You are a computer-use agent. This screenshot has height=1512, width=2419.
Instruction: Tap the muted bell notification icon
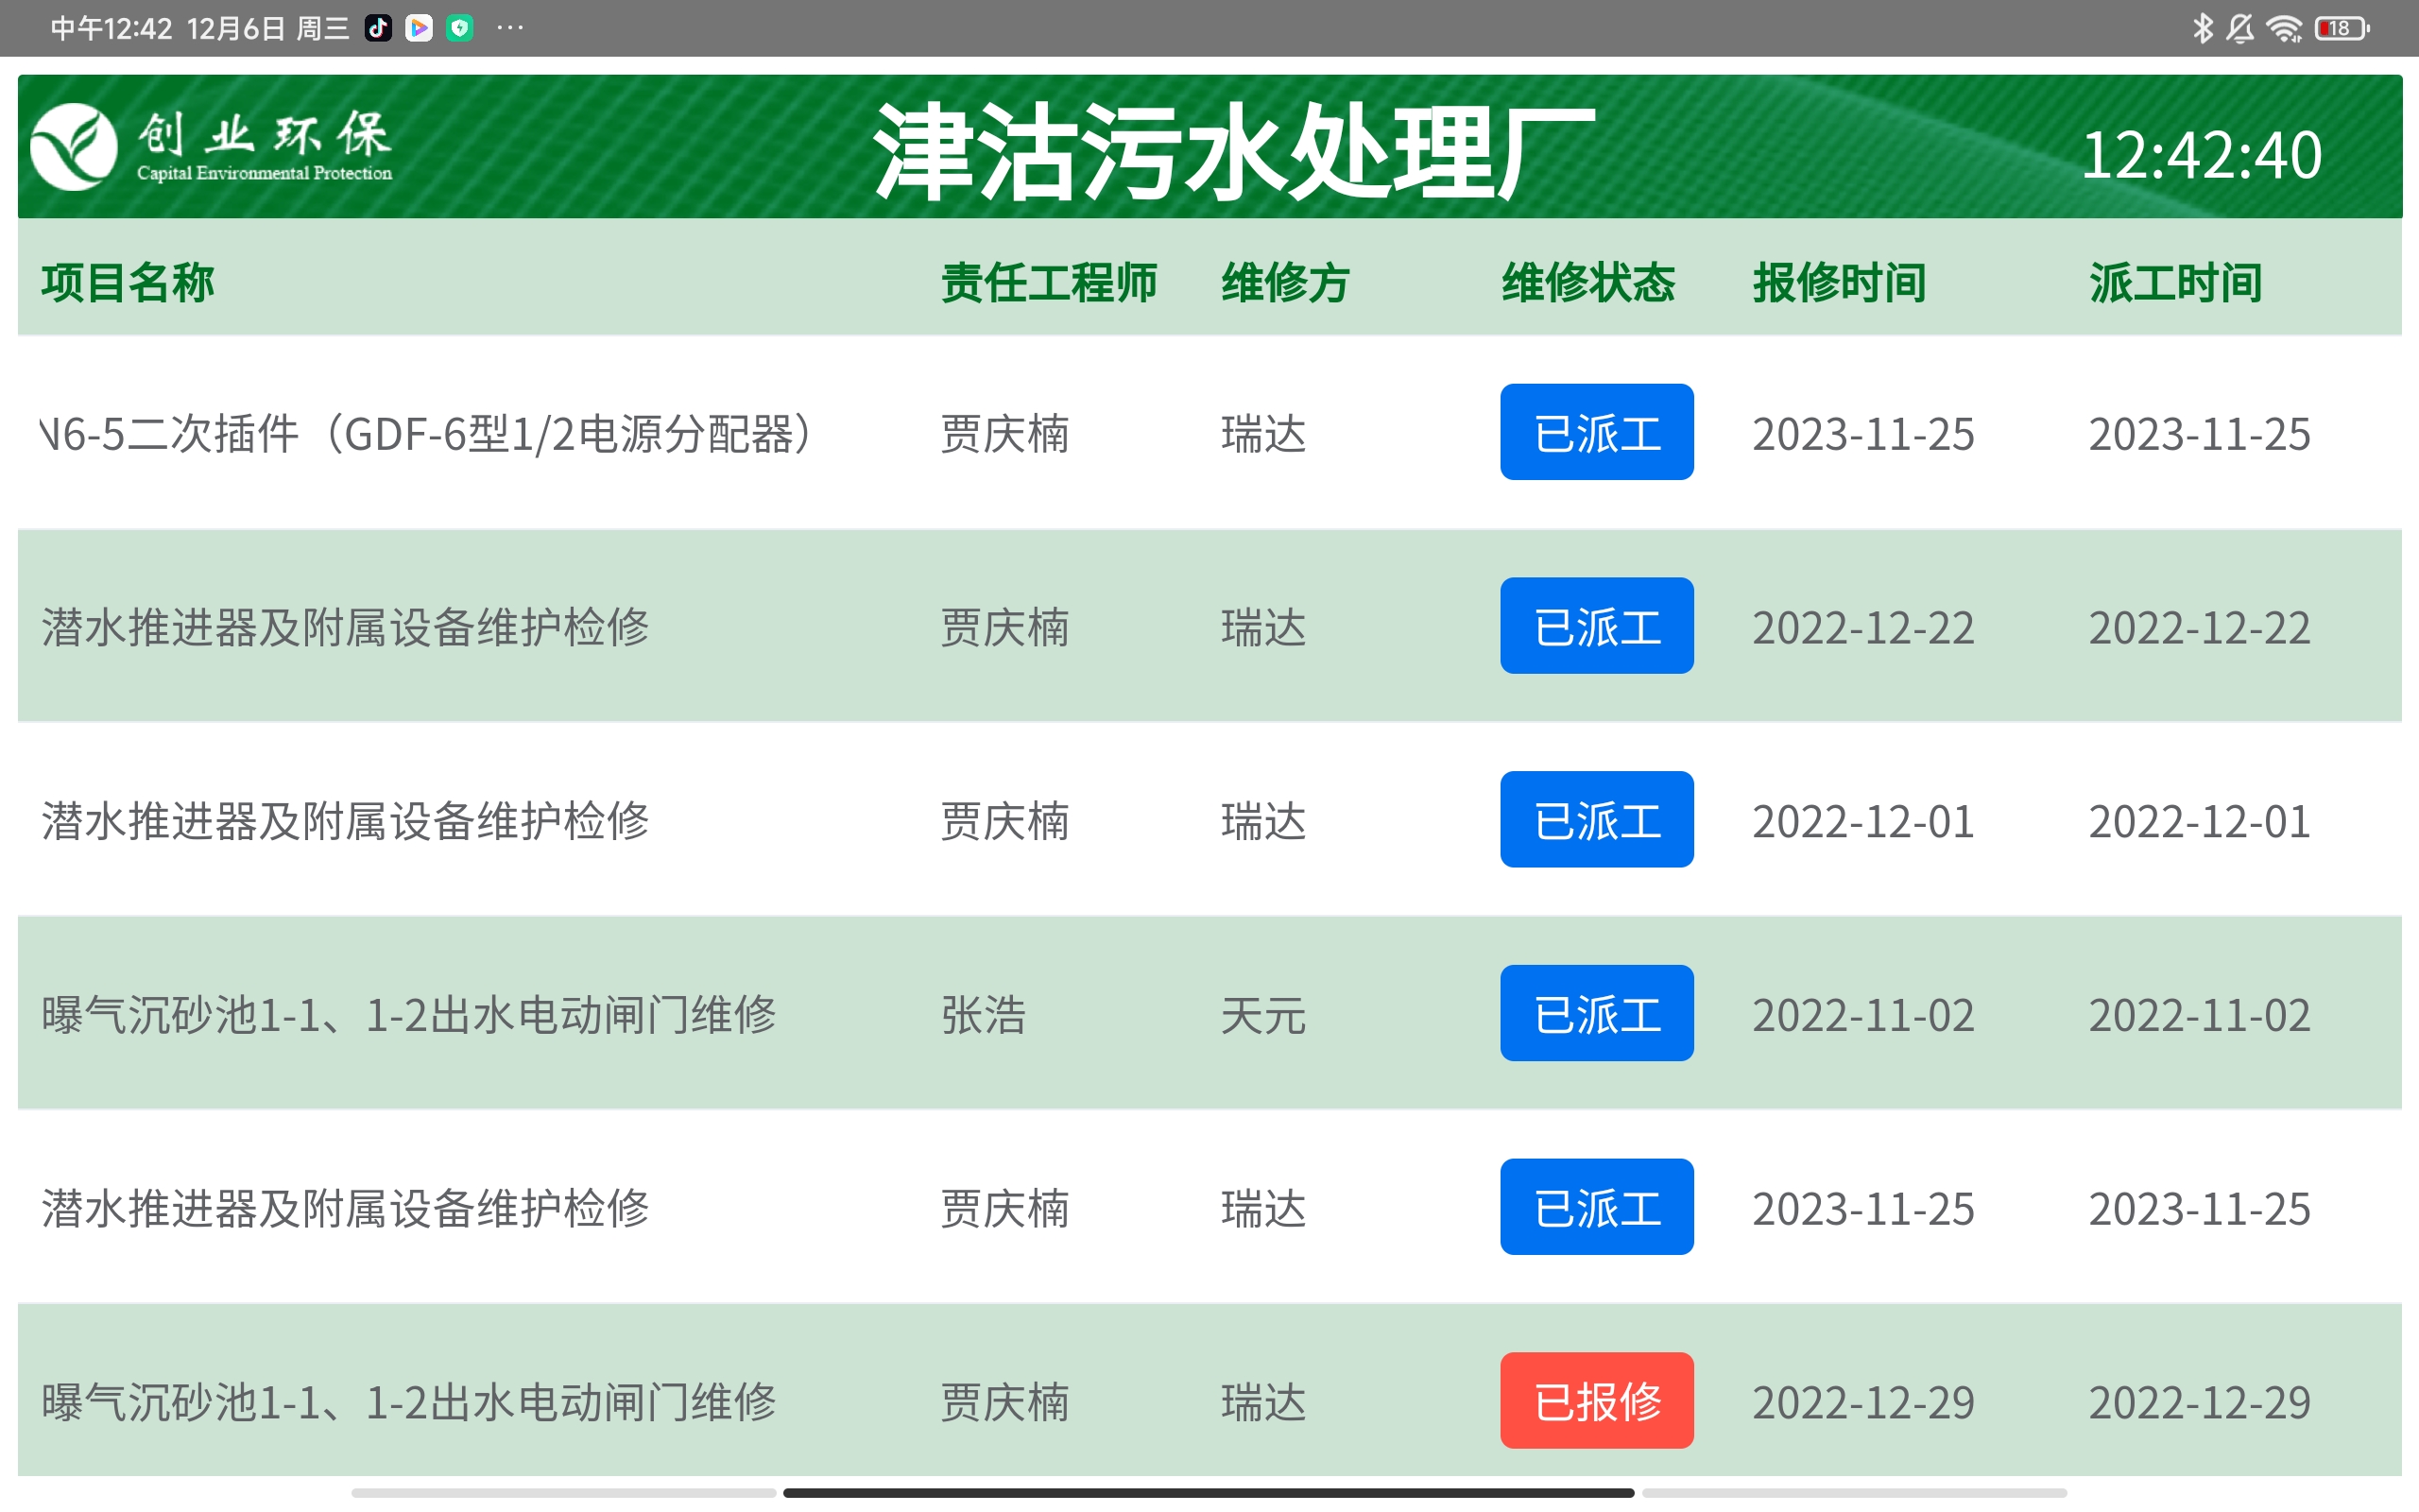tap(2240, 28)
